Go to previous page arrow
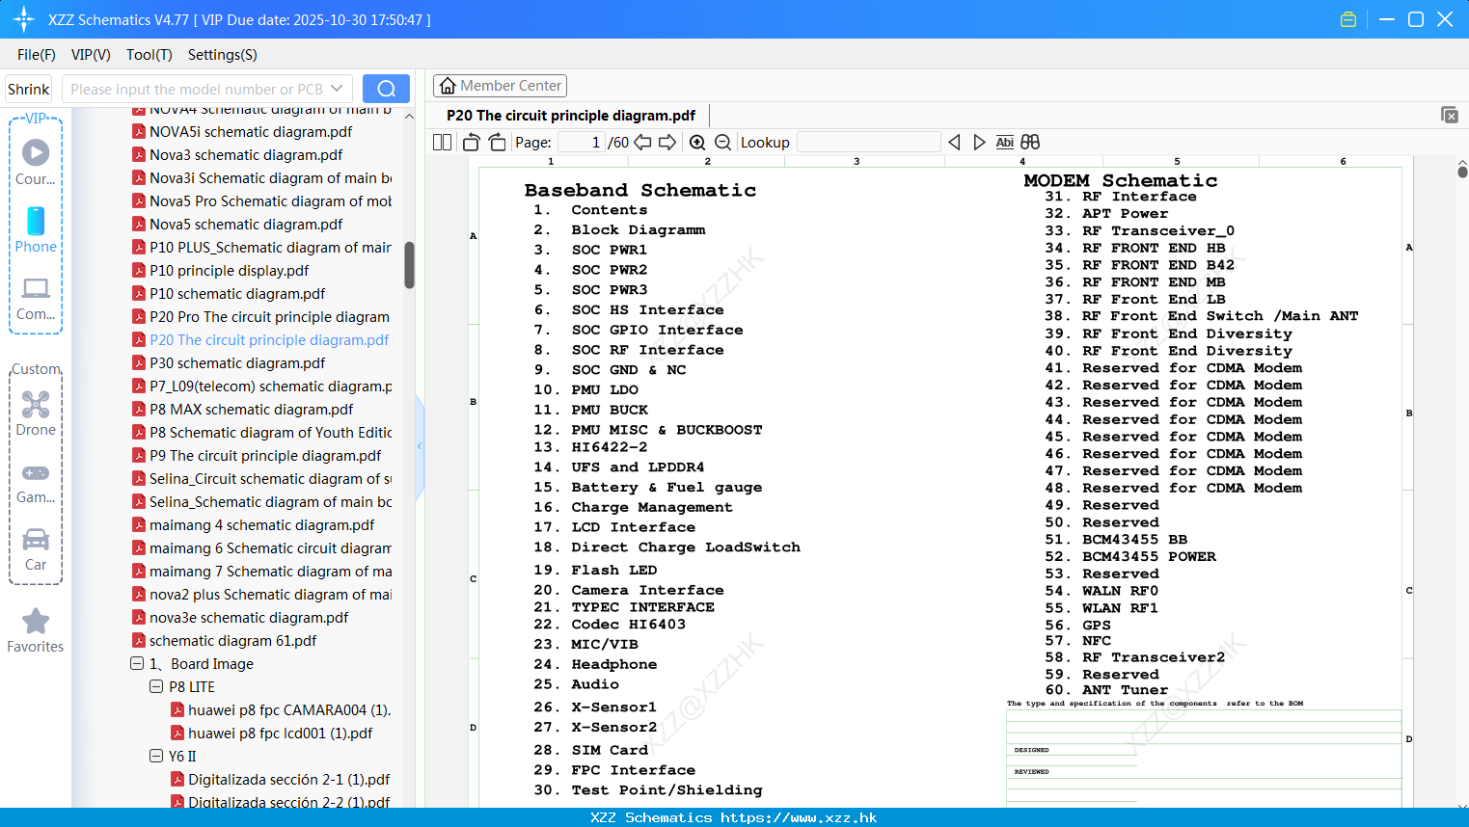Image resolution: width=1469 pixels, height=827 pixels. click(642, 142)
